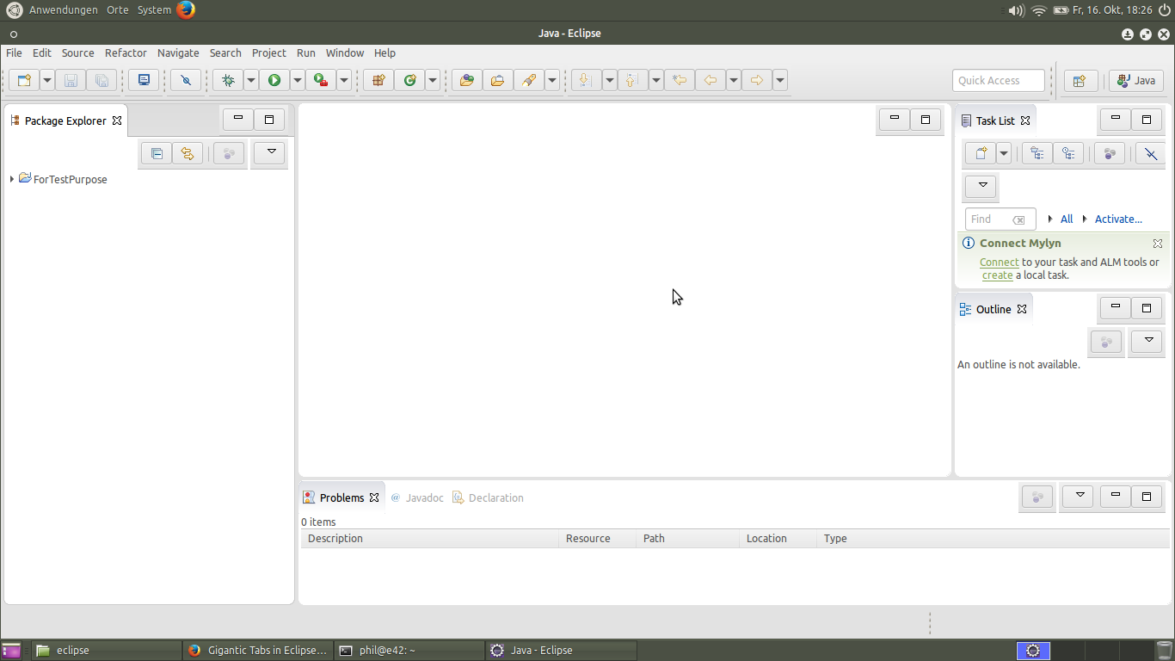Image resolution: width=1175 pixels, height=661 pixels.
Task: Open the Back history dropdown arrow
Action: click(x=734, y=80)
